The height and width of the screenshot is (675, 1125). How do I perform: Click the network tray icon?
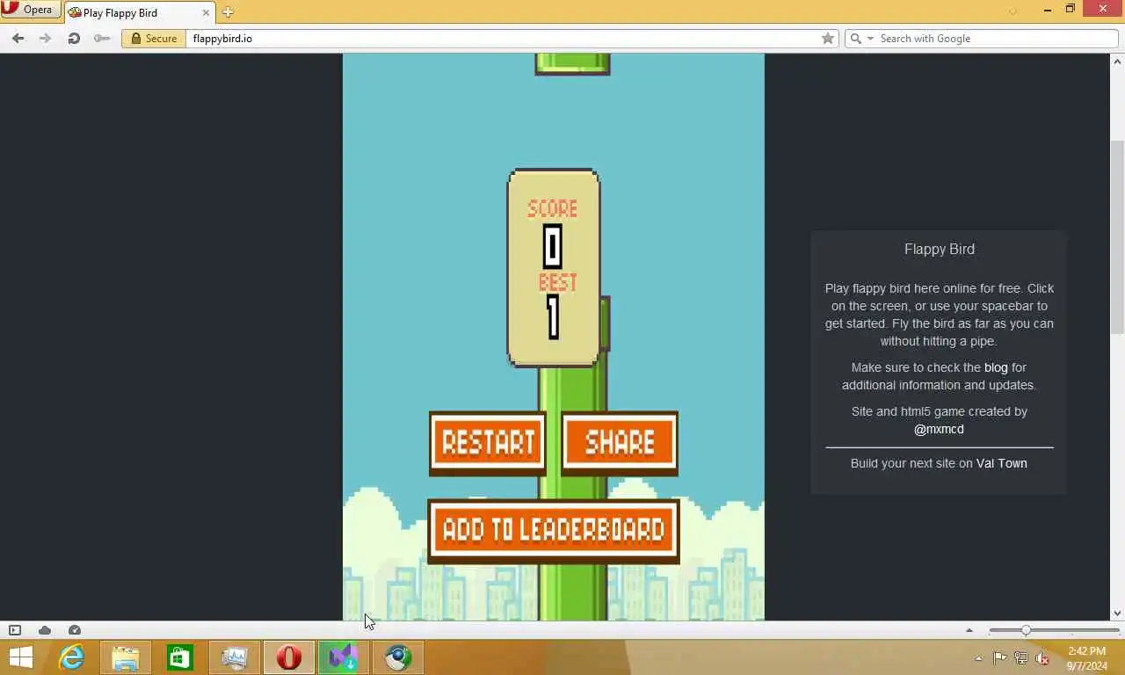pyautogui.click(x=1021, y=658)
